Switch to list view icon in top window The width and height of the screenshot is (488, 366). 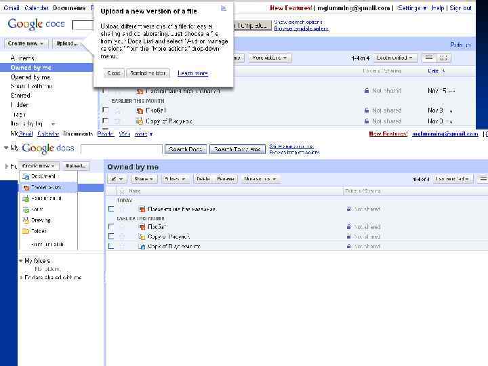[x=429, y=58]
